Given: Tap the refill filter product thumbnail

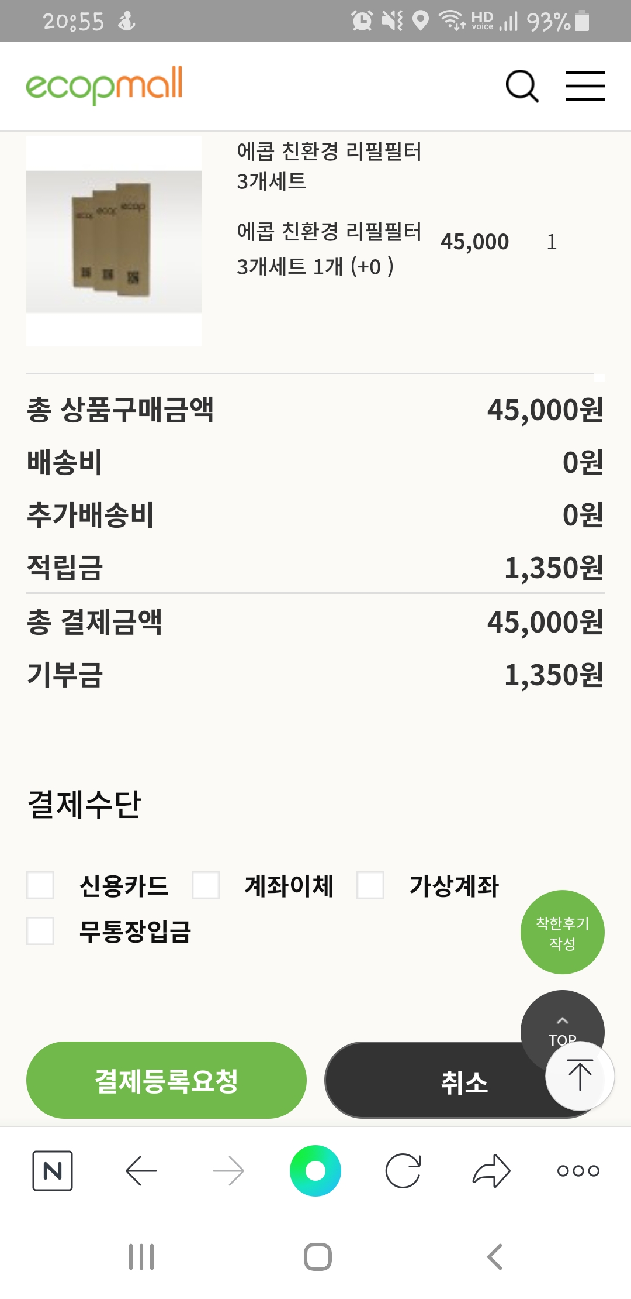Looking at the screenshot, I should pos(114,241).
